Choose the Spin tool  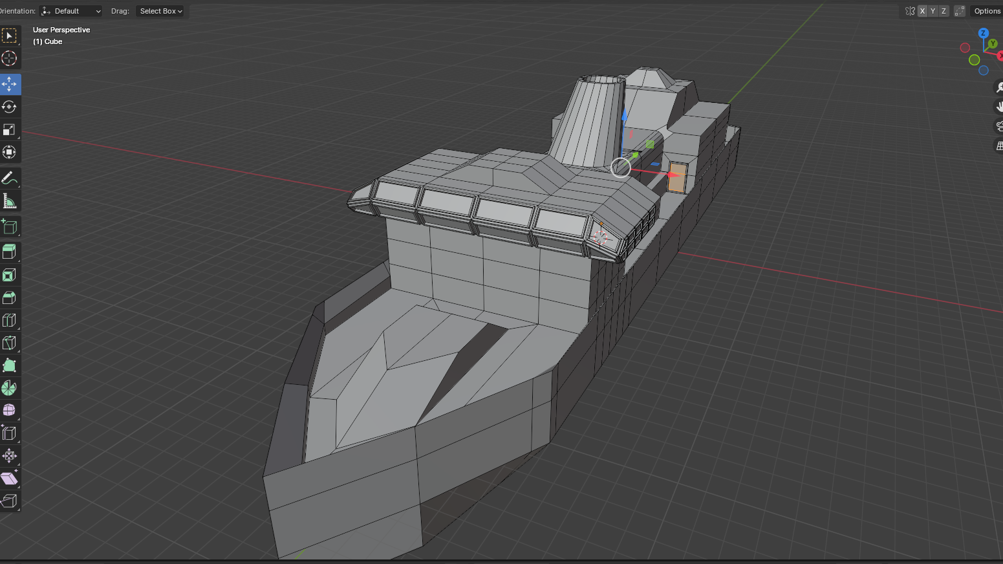9,388
